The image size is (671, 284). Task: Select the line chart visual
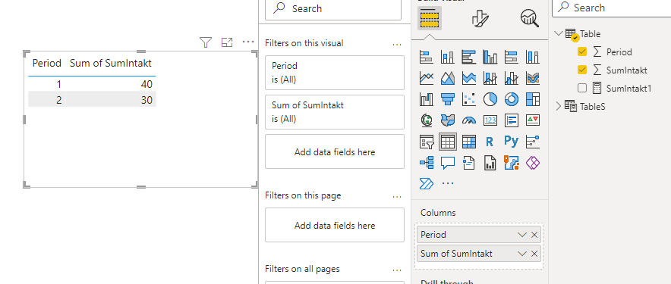(427, 78)
